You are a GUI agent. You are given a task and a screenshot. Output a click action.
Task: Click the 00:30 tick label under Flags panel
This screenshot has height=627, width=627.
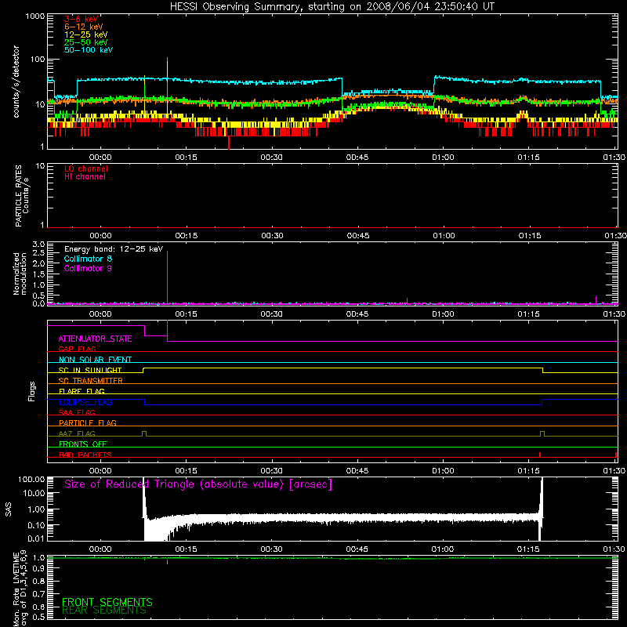tap(271, 471)
